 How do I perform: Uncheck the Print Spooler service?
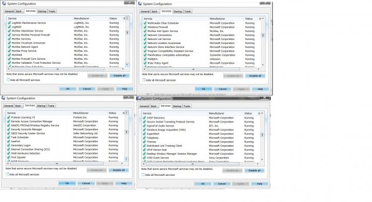point(8,158)
